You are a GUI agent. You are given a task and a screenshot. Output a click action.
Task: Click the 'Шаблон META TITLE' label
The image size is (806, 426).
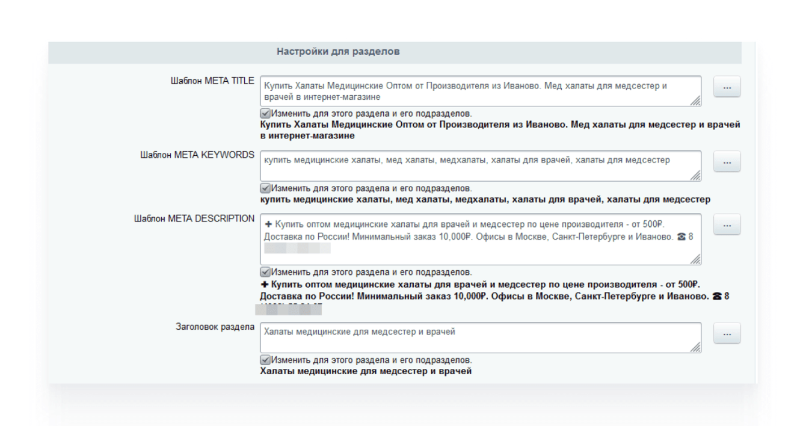pyautogui.click(x=213, y=81)
